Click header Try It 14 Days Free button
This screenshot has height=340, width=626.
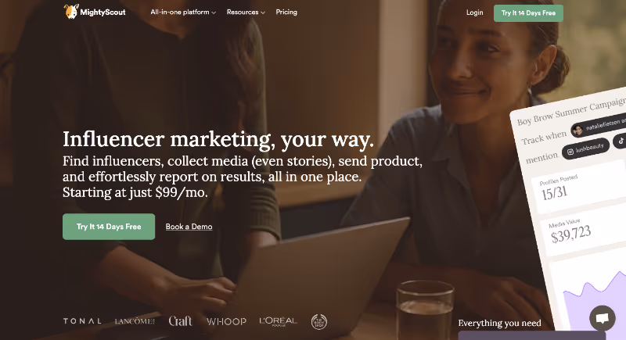[529, 13]
